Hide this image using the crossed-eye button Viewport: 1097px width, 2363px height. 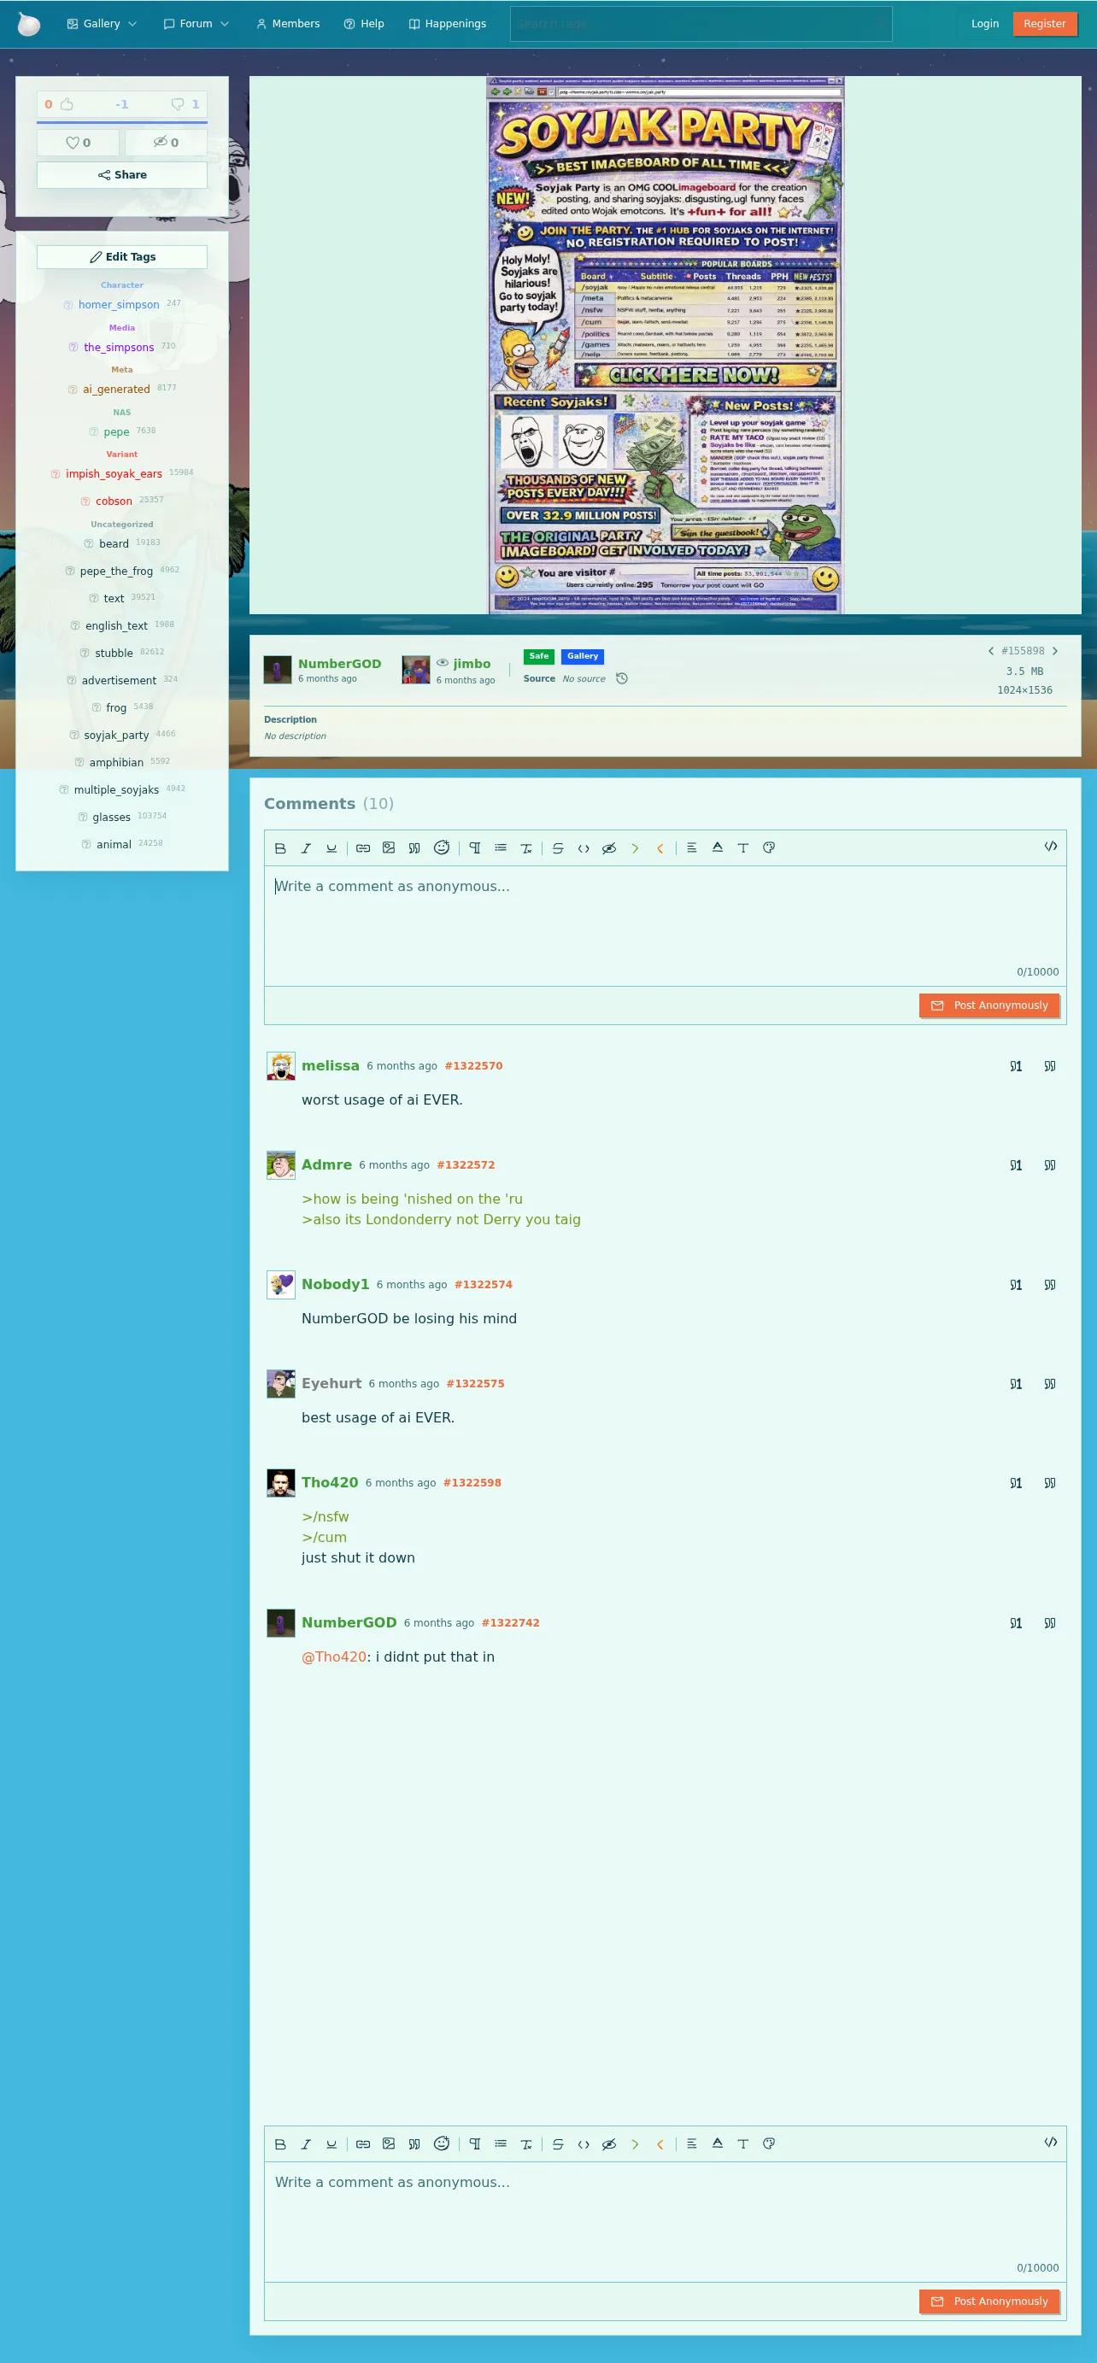(x=166, y=142)
